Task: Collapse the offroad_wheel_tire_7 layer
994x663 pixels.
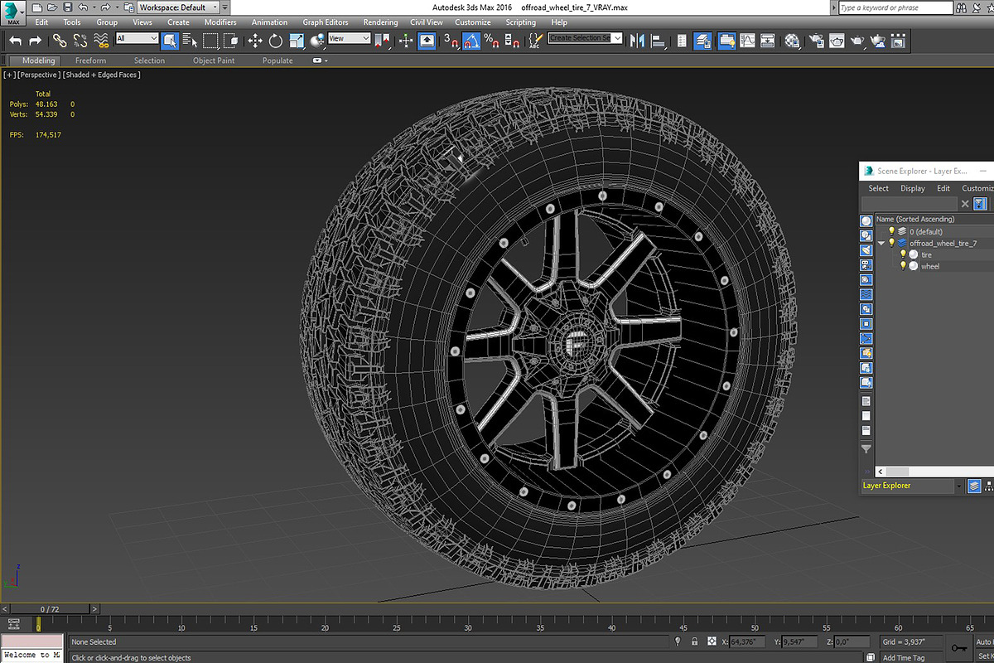Action: [882, 243]
